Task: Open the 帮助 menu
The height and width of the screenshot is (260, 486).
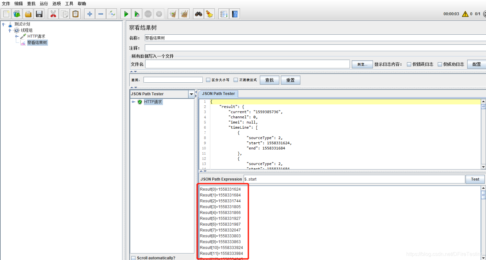Action: click(82, 4)
